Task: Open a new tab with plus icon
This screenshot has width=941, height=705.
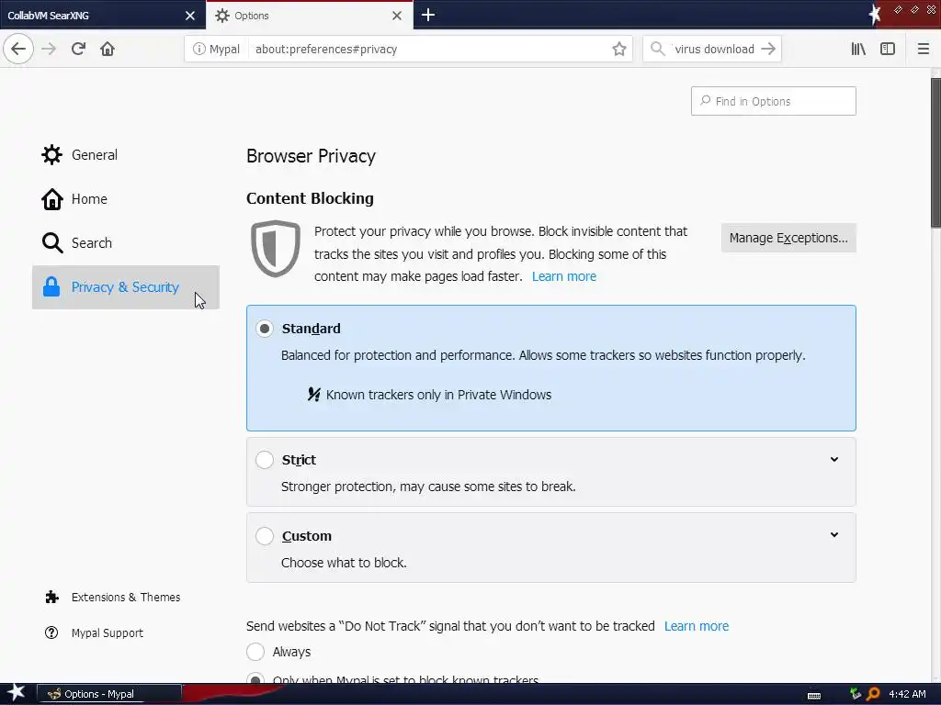Action: coord(428,15)
